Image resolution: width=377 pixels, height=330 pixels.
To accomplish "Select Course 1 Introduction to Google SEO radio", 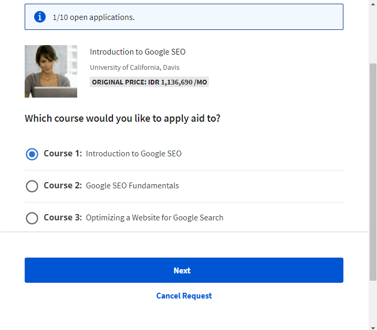I will point(32,154).
